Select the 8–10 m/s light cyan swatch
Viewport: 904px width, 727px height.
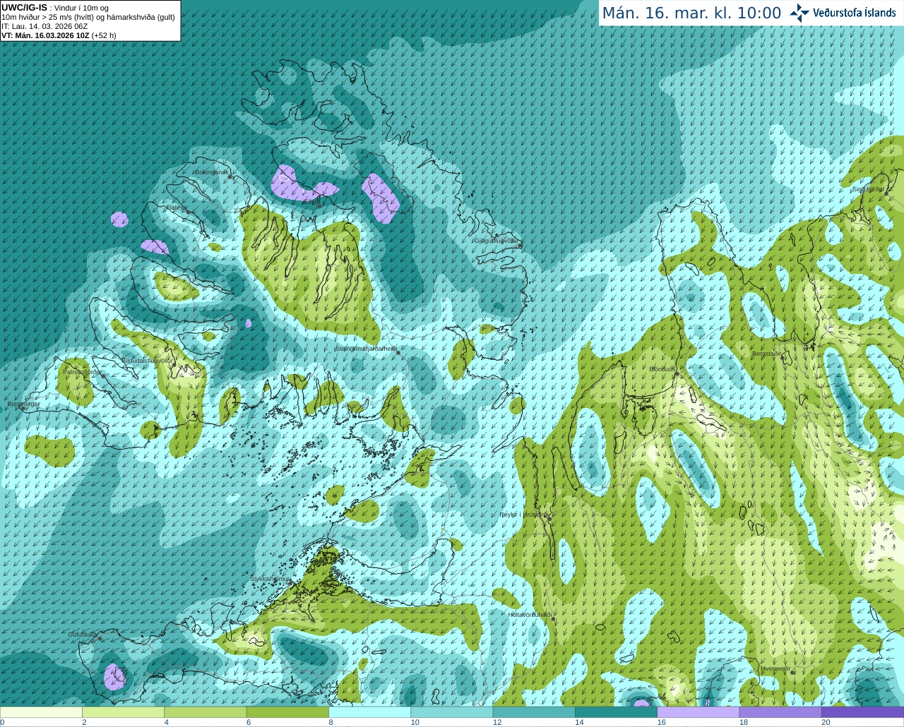(369, 712)
